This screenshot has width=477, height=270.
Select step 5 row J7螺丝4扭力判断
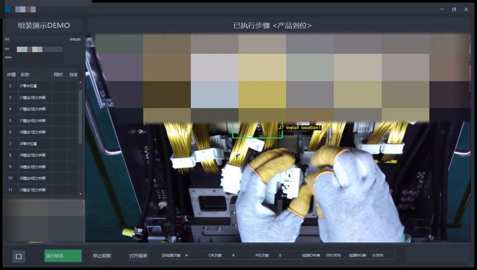click(x=42, y=121)
